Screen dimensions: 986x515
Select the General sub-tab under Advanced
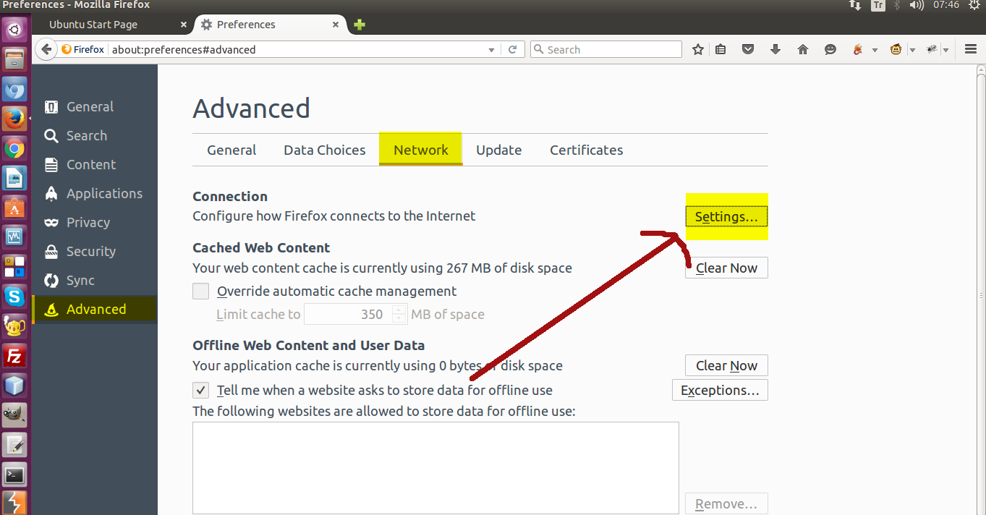point(231,150)
